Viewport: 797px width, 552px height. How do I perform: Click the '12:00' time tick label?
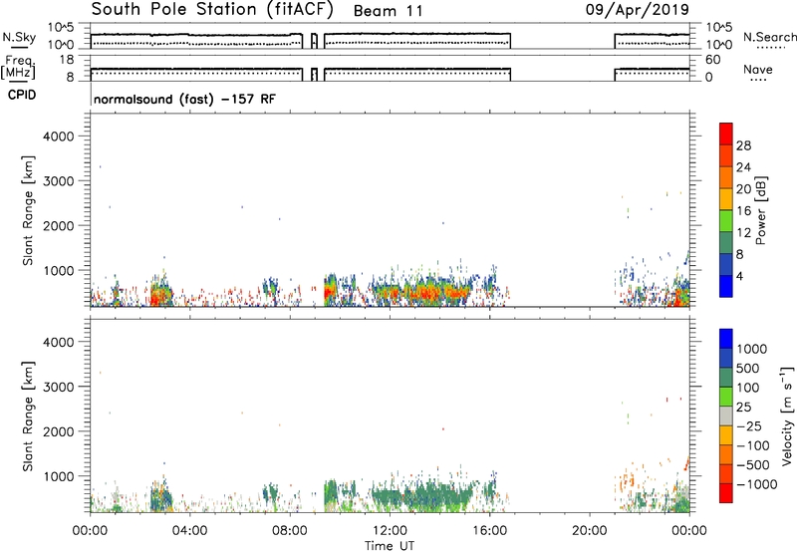pyautogui.click(x=390, y=531)
